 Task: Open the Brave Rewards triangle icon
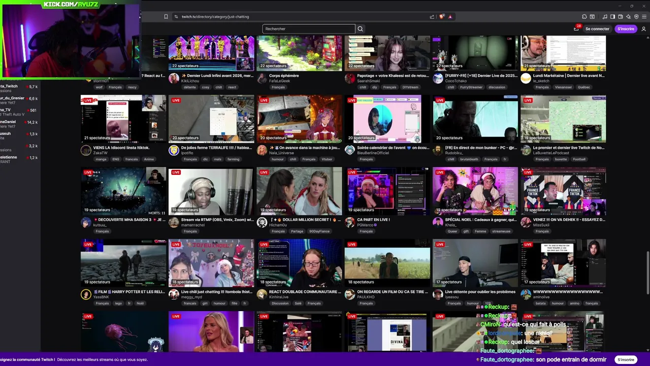tap(450, 16)
